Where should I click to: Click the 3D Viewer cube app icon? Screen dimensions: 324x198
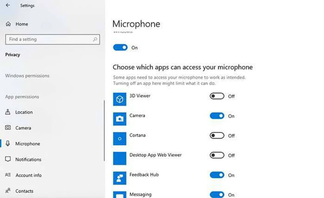tap(120, 99)
